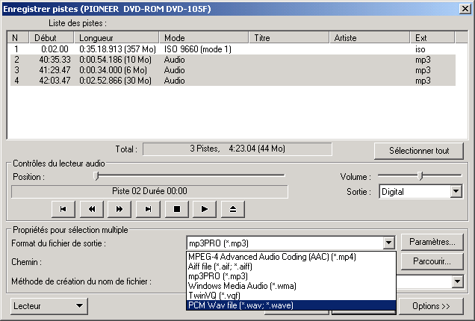The width and height of the screenshot is (475, 321).
Task: Eject the disc
Action: tap(232, 209)
